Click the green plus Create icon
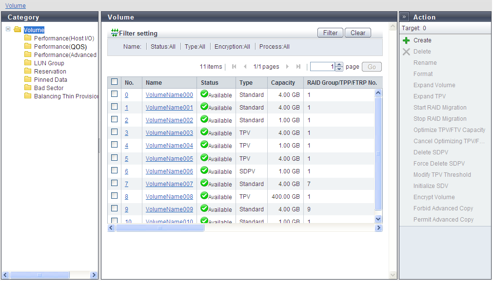This screenshot has width=493, height=281. (406, 40)
